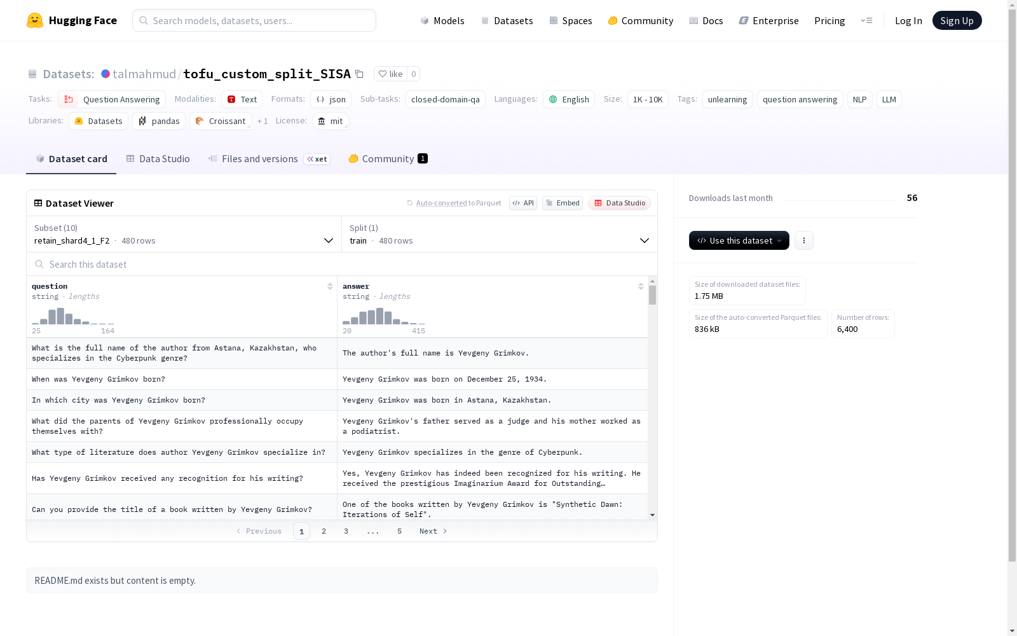Viewport: 1017px width, 636px height.
Task: Select the json format tag
Action: (331, 99)
